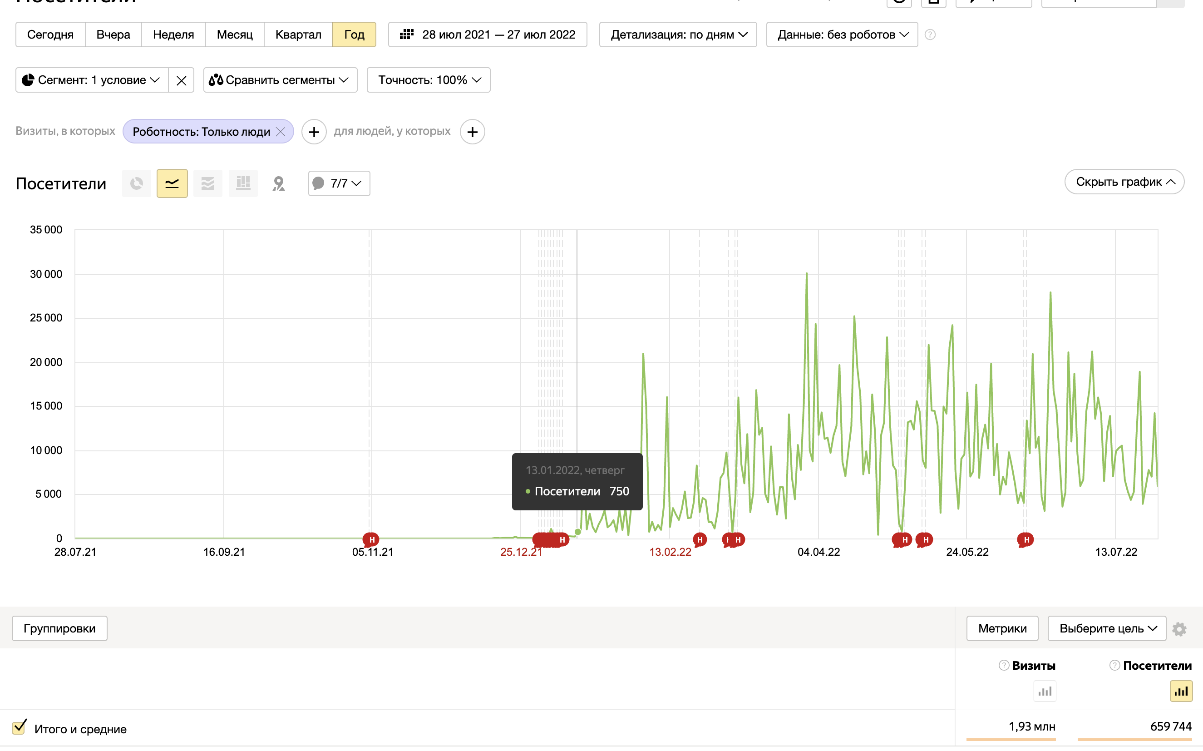The width and height of the screenshot is (1203, 751).
Task: Expand the Точность: 100% dropdown
Action: (429, 80)
